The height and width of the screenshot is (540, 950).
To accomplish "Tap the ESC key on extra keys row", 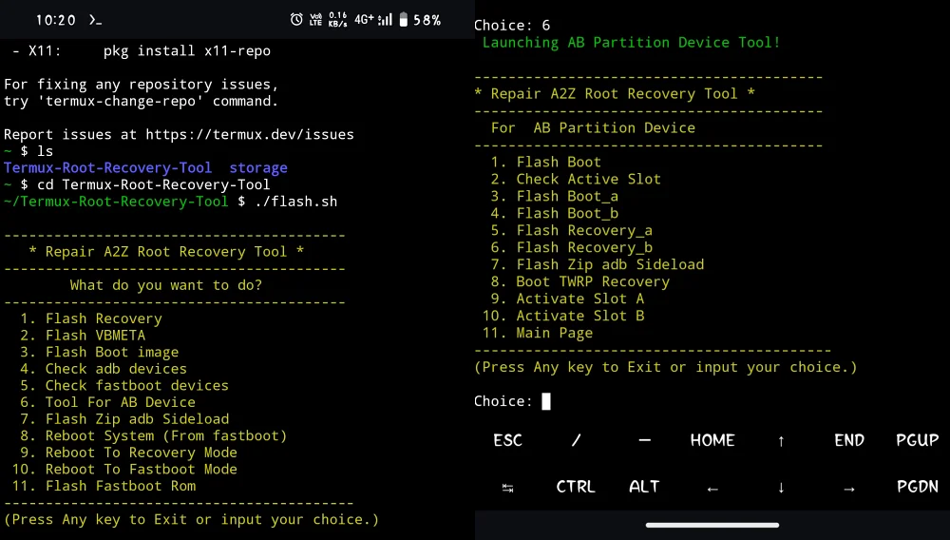I will click(508, 440).
